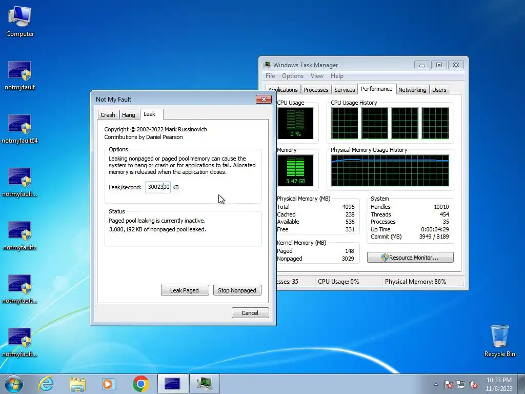Screen dimensions: 525x394
Task: Click the network tray icon
Action: click(x=461, y=384)
